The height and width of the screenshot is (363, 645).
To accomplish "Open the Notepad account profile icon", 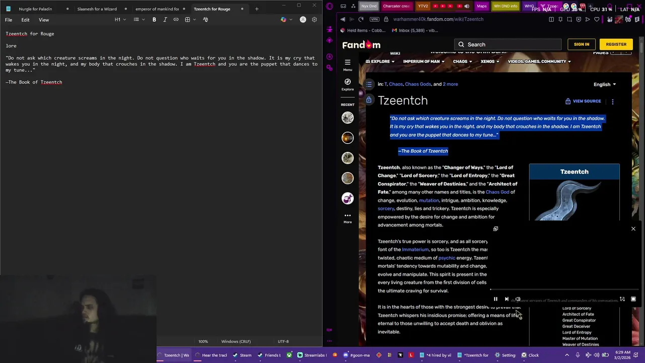I will pyautogui.click(x=303, y=20).
